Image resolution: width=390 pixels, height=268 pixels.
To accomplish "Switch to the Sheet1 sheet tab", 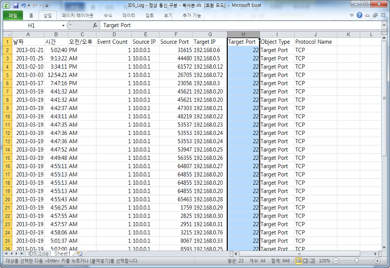I will coord(62,254).
